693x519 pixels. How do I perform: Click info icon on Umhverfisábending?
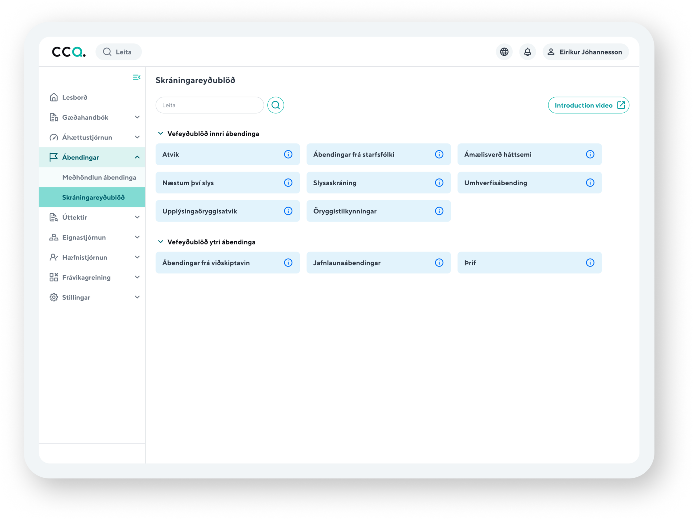(x=590, y=183)
